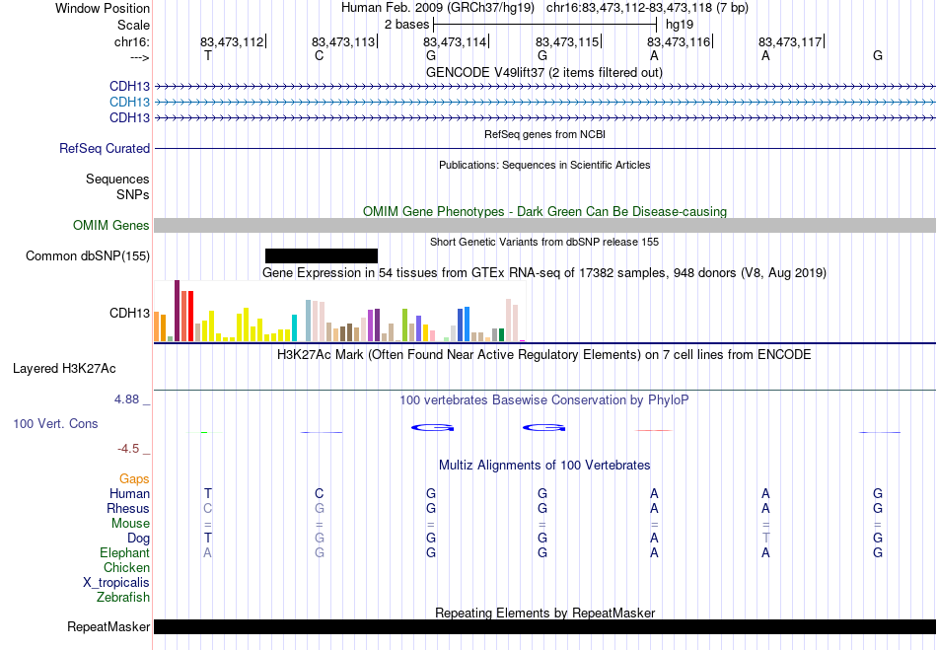937x650 pixels.
Task: Click the RepeatMasker track label
Action: pos(108,626)
